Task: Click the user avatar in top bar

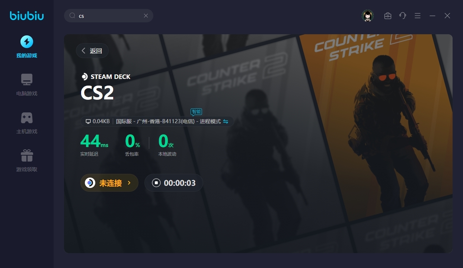Action: coord(368,16)
